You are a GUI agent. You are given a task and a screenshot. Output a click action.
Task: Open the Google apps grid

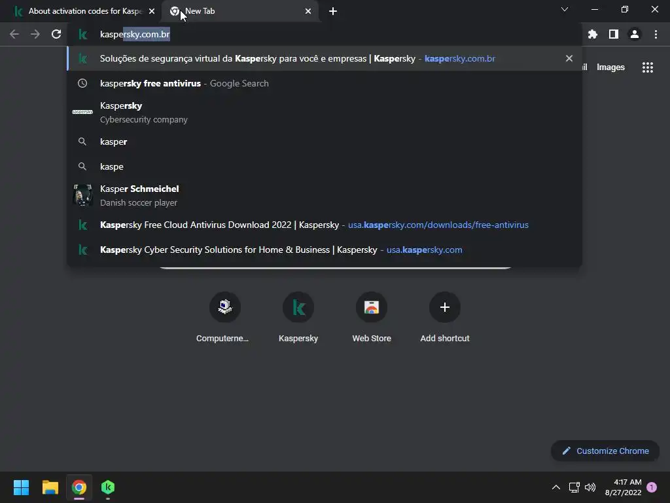point(647,67)
